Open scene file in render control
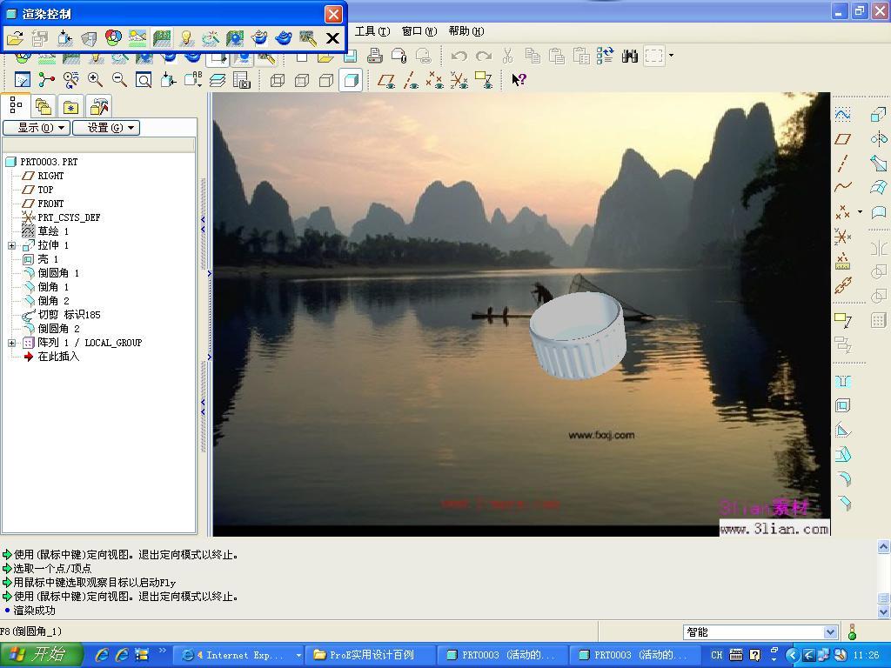891x668 pixels. 15,38
